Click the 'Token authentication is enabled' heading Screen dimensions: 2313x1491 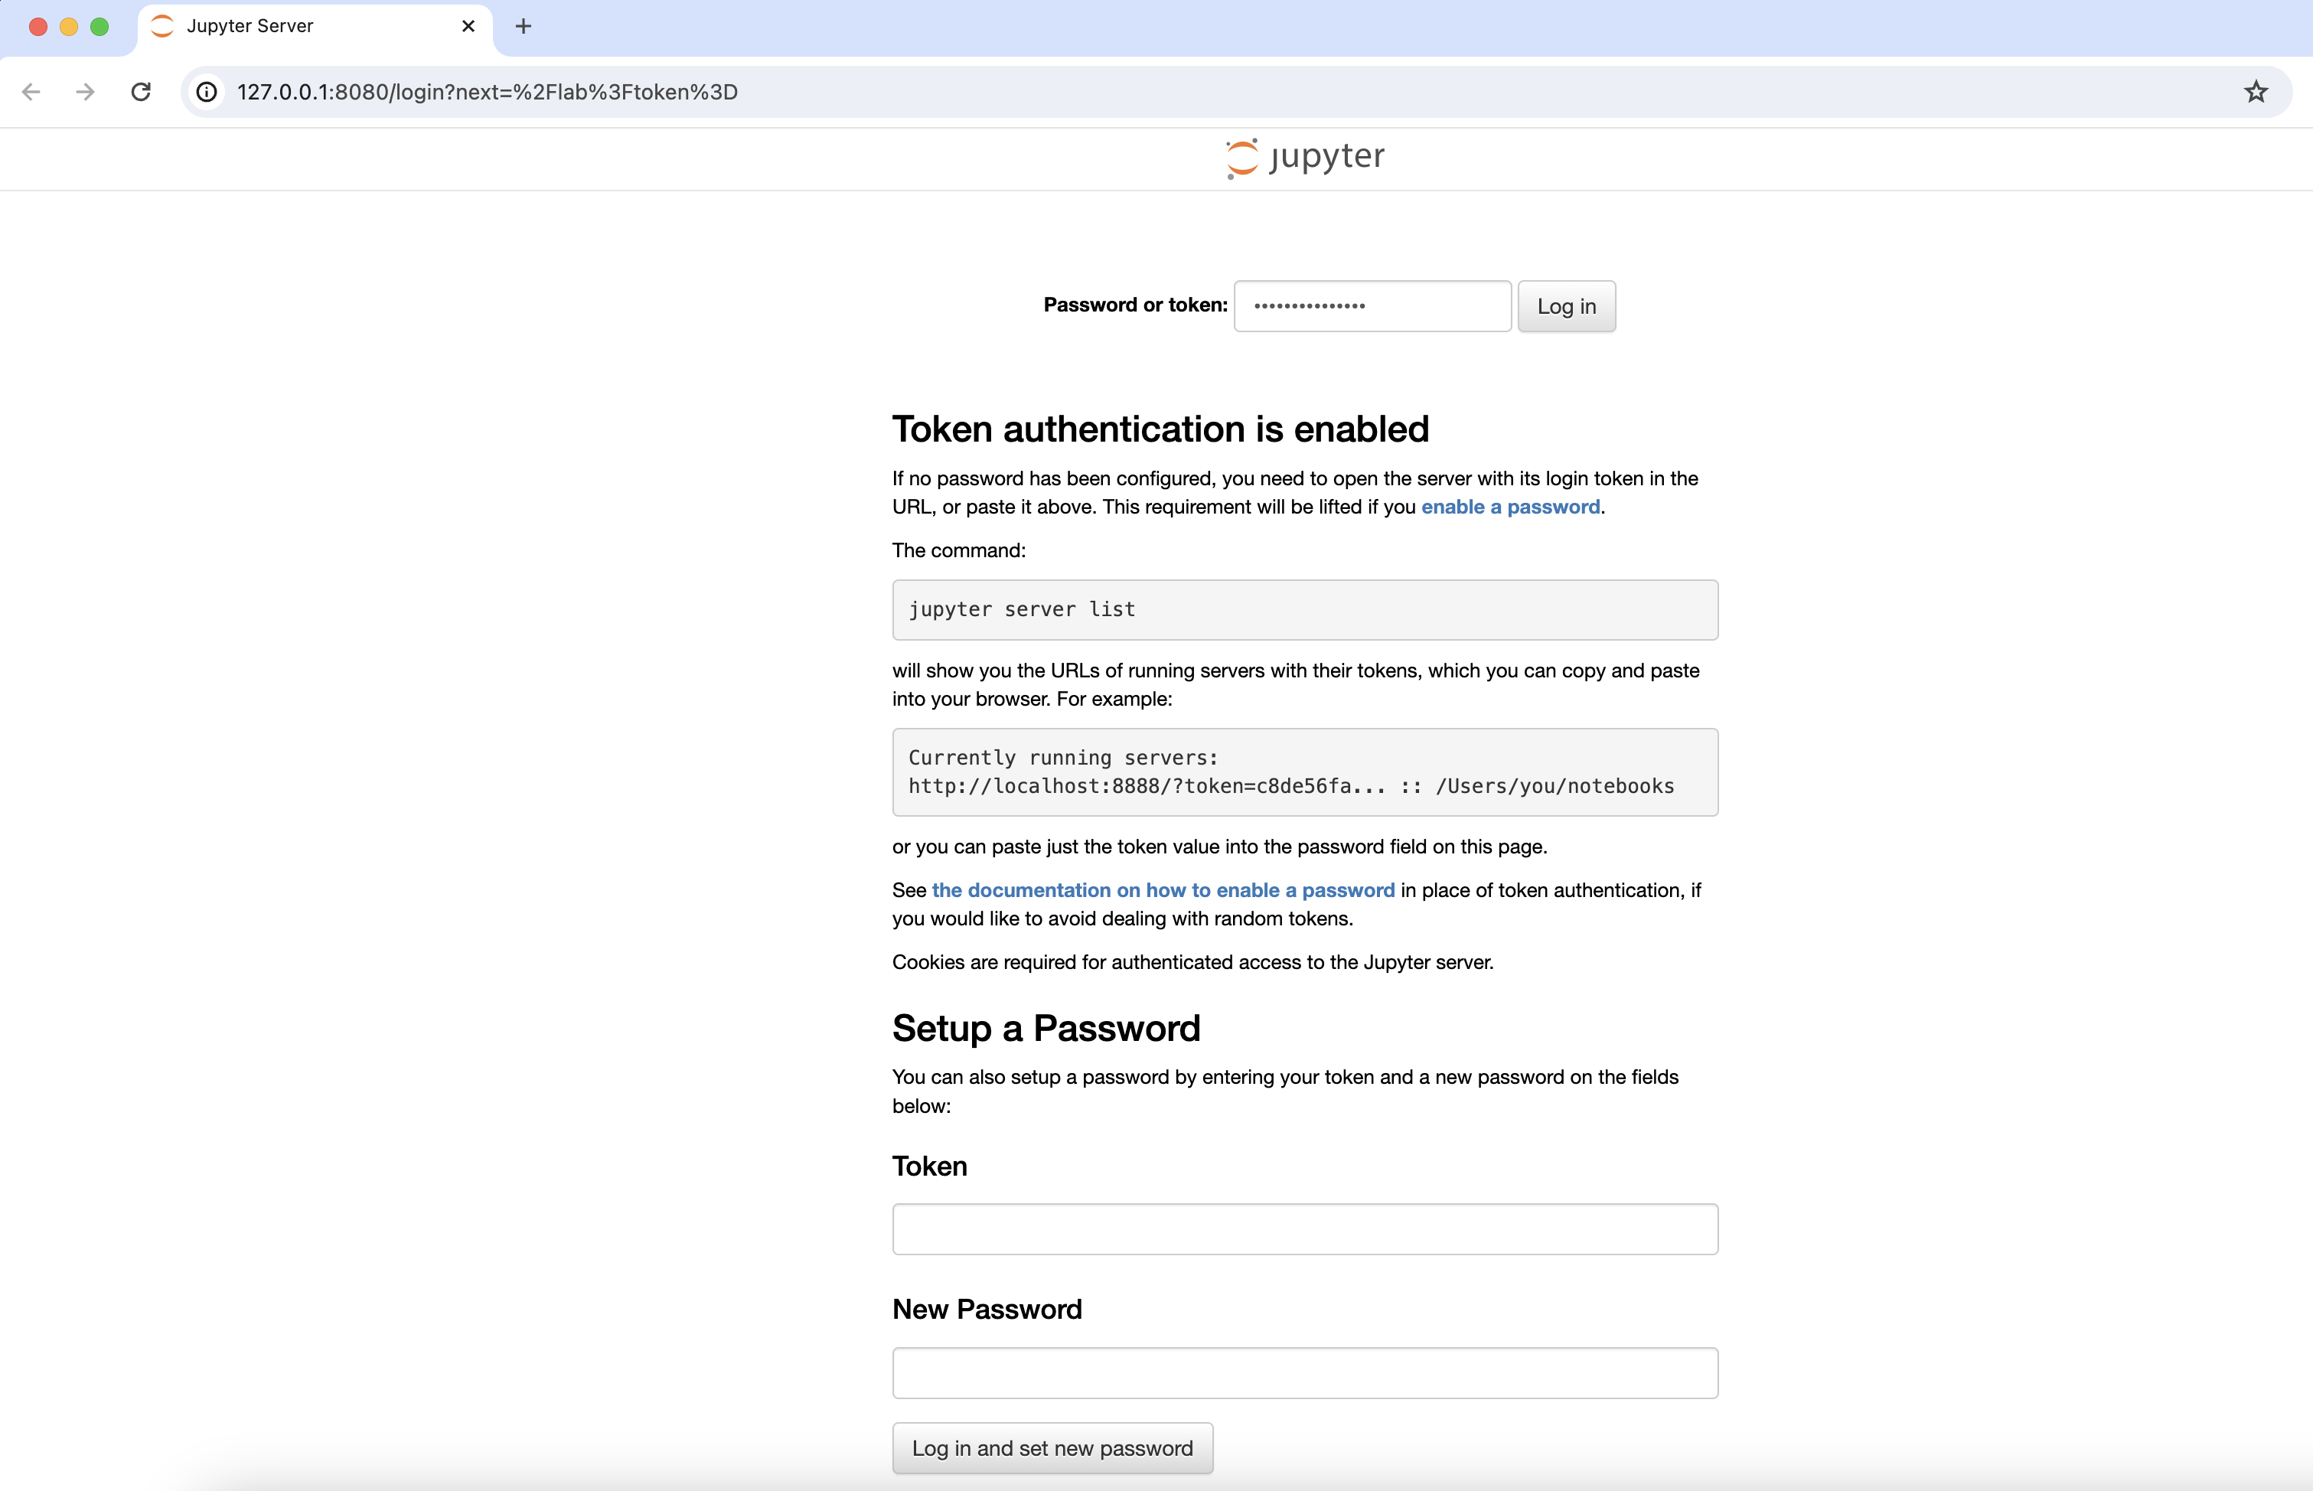[x=1160, y=429]
